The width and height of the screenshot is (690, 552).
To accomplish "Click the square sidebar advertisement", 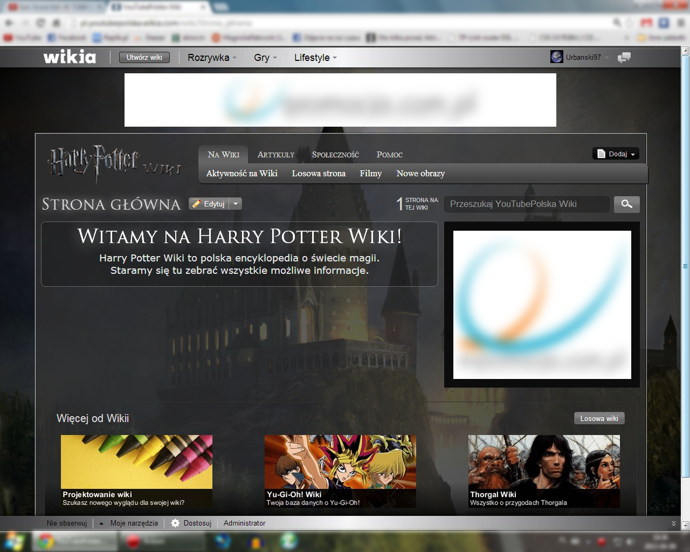I will pyautogui.click(x=542, y=305).
